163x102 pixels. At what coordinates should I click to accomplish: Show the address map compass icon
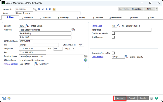point(73,30)
